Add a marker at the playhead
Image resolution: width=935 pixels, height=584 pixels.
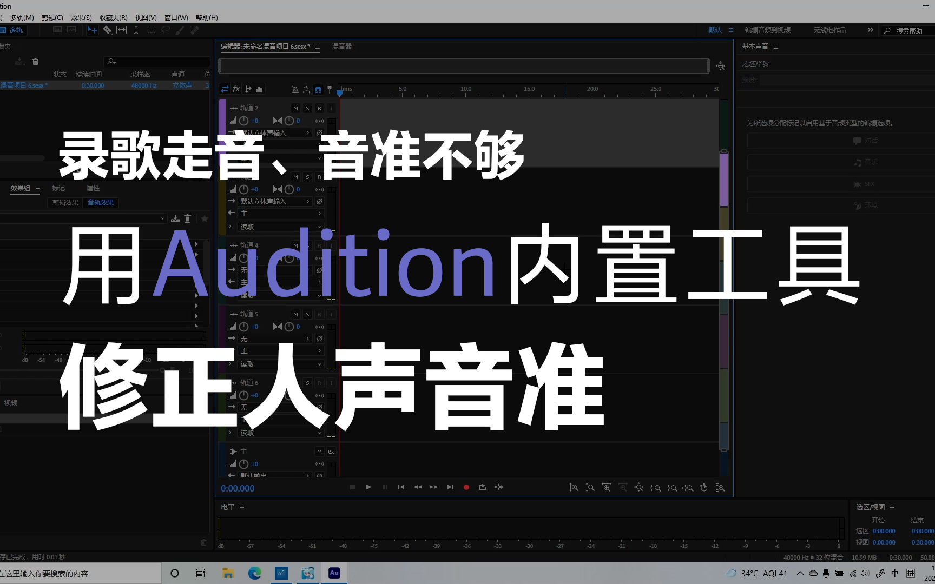330,90
